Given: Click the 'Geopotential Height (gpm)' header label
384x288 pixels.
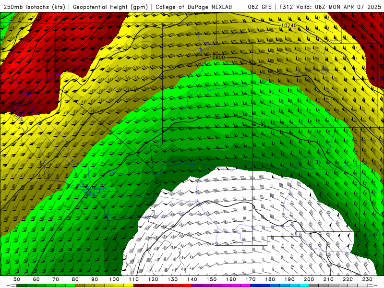Looking at the screenshot, I should [110, 7].
